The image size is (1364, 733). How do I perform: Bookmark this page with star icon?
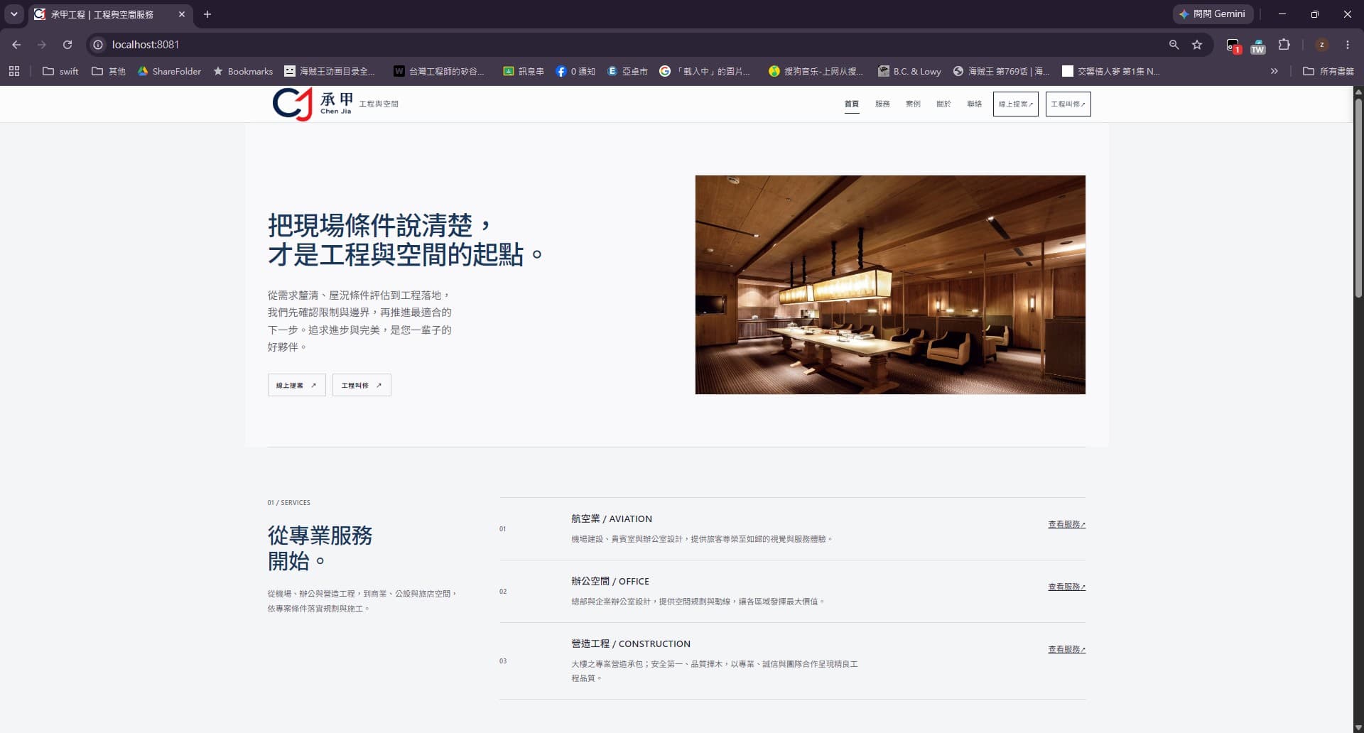[1197, 44]
